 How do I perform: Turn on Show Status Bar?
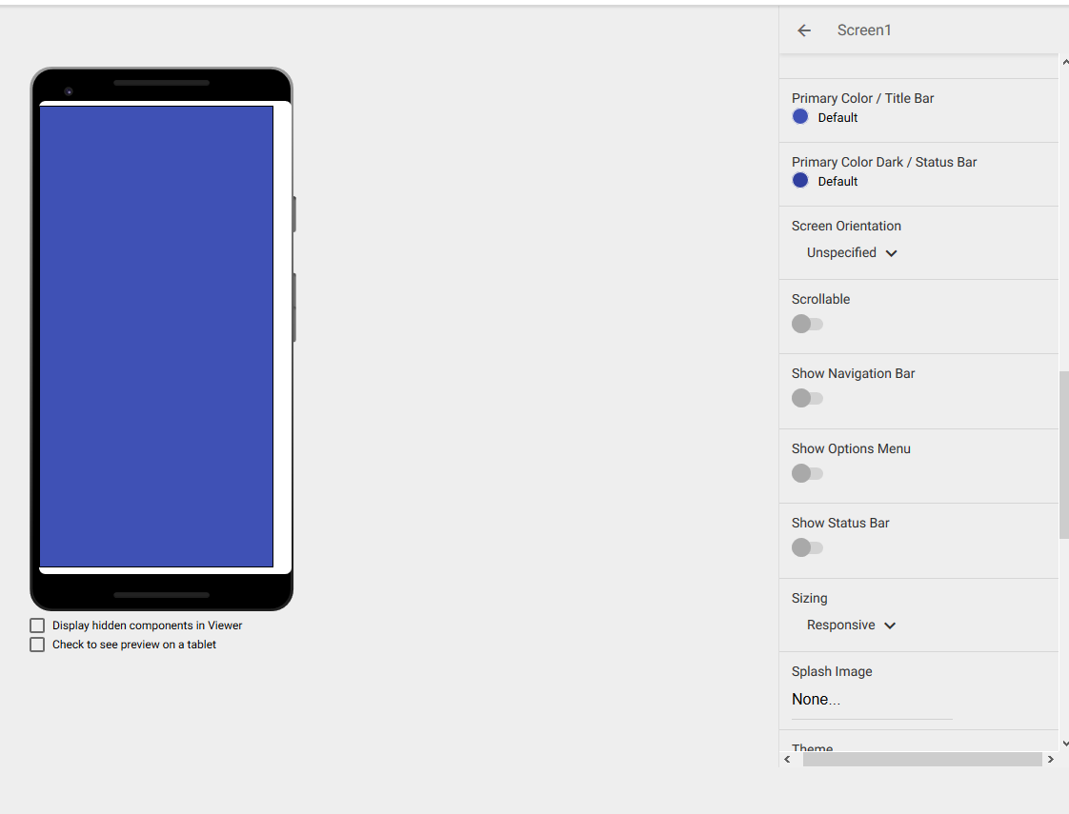point(807,547)
